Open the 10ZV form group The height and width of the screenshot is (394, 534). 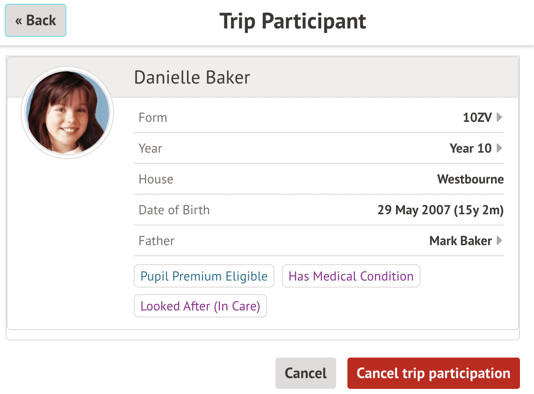(x=477, y=118)
